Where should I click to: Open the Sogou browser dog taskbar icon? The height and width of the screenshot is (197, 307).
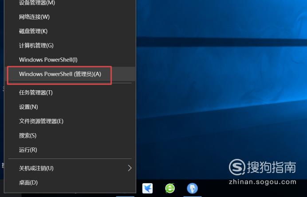point(192,189)
